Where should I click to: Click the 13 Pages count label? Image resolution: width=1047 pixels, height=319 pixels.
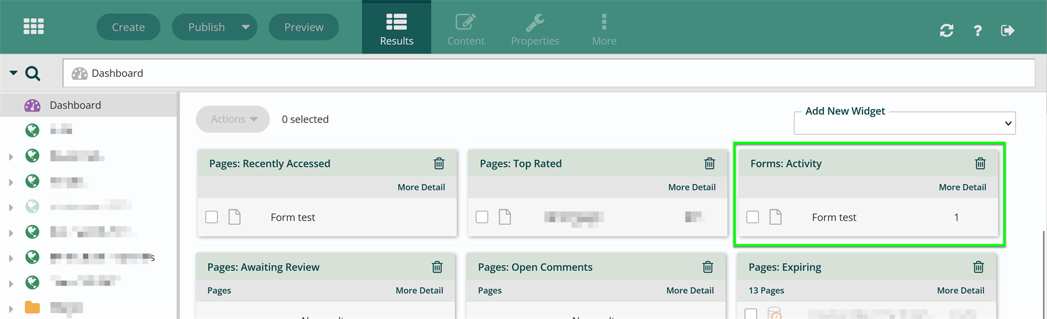coord(766,291)
